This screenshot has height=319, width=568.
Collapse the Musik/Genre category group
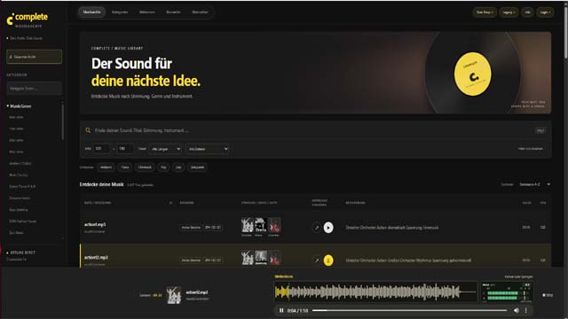(x=19, y=106)
